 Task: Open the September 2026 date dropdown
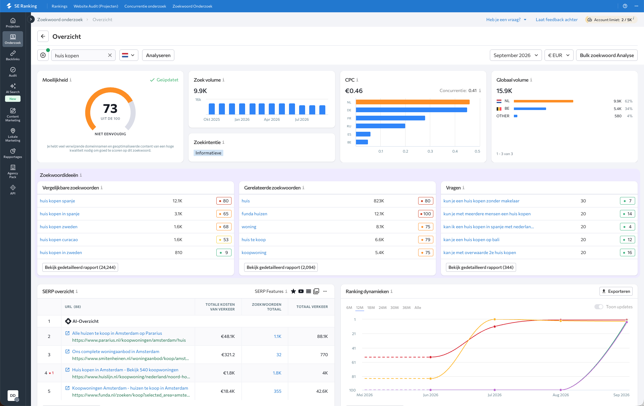[x=516, y=55]
